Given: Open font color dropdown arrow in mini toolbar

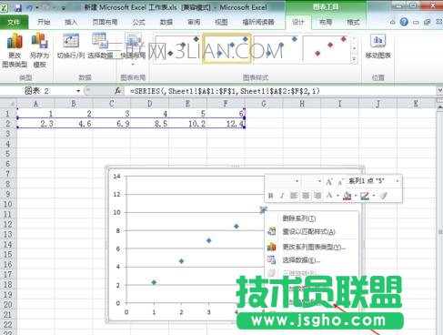Looking at the screenshot, I should coord(337,196).
